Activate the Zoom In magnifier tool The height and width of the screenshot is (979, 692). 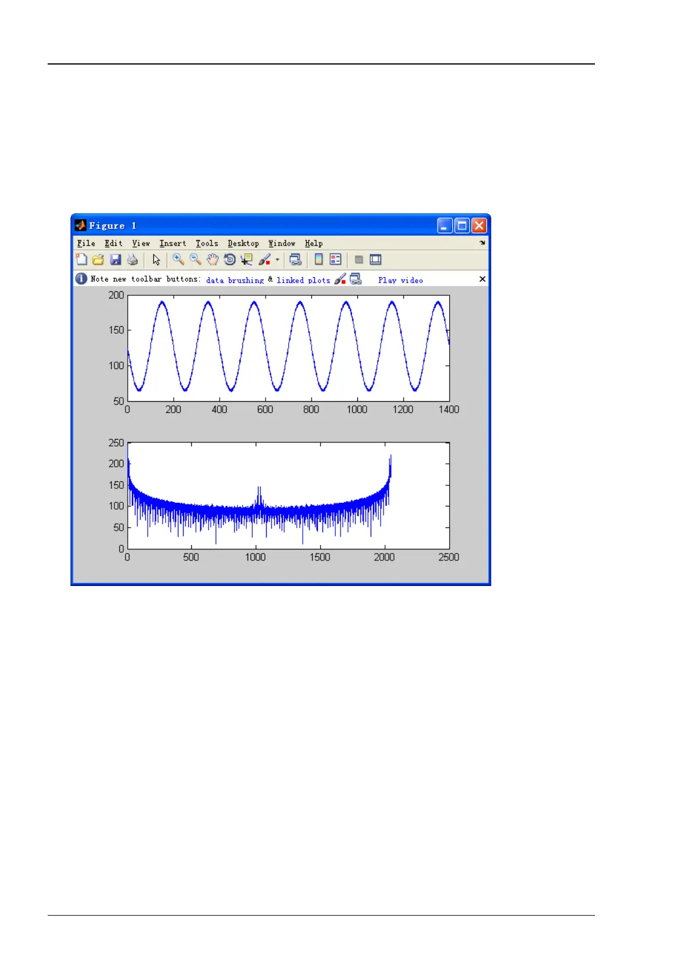pyautogui.click(x=178, y=260)
